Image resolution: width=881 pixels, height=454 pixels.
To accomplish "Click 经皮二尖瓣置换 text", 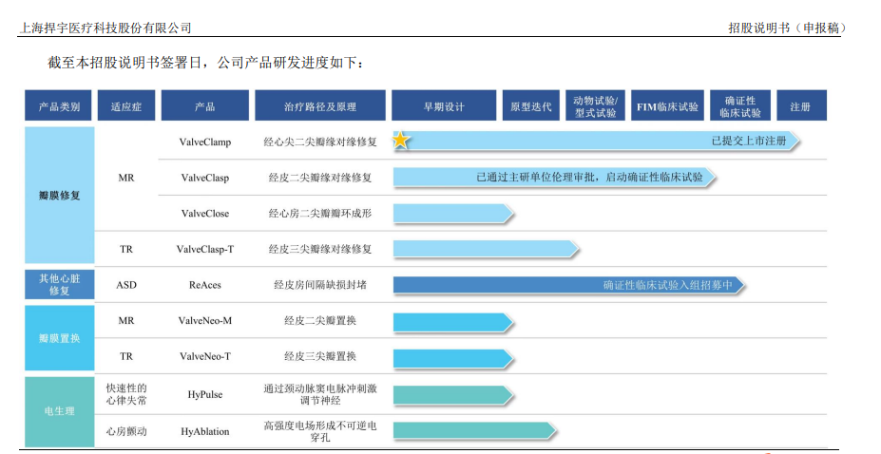I will 319,320.
